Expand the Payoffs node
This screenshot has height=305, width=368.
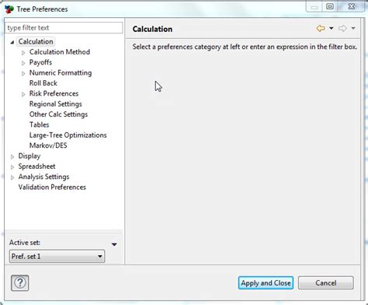tap(23, 63)
